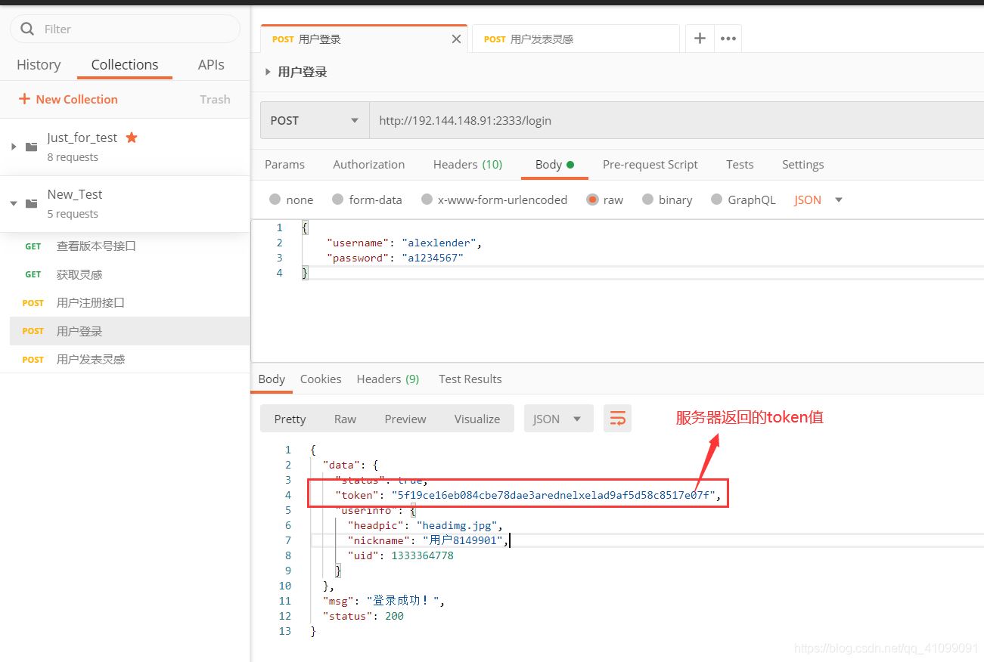Click the nickname value 用户8149901
Screen dimensions: 984x662
tap(463, 540)
